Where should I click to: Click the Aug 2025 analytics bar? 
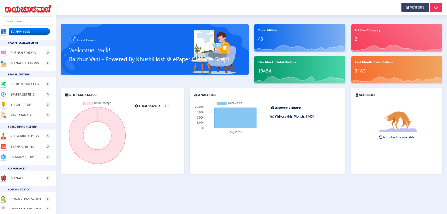tap(235, 118)
